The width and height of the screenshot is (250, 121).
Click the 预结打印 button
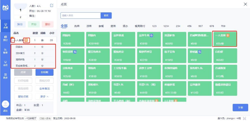pos(45,81)
